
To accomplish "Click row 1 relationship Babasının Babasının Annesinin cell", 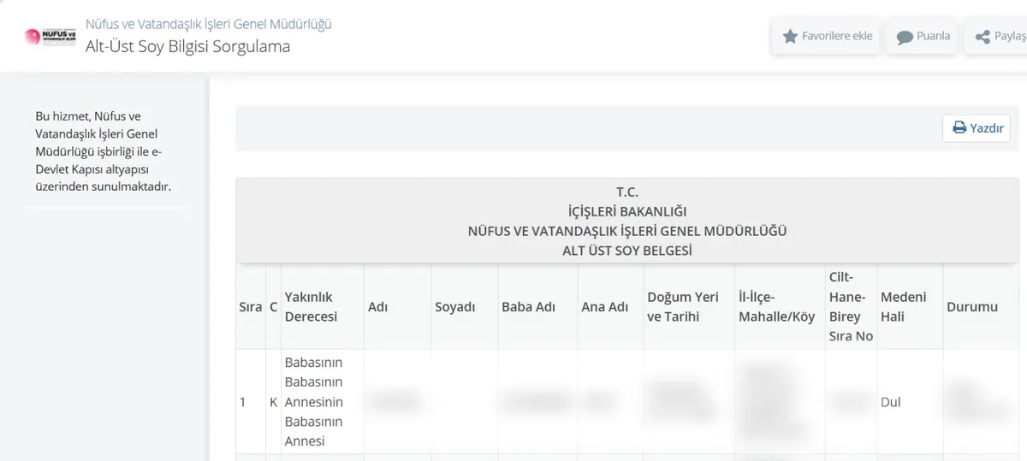I will coord(323,401).
